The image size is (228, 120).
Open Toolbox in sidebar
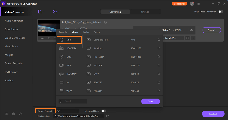[x=9, y=80]
